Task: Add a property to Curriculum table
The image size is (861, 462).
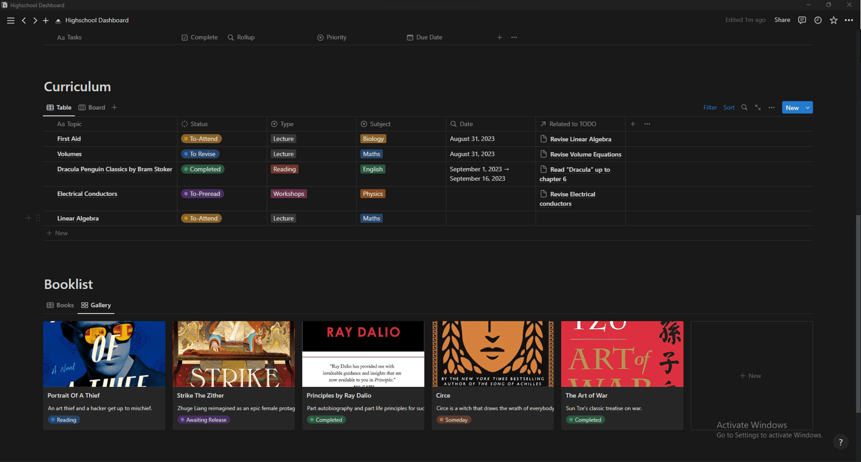Action: (633, 124)
